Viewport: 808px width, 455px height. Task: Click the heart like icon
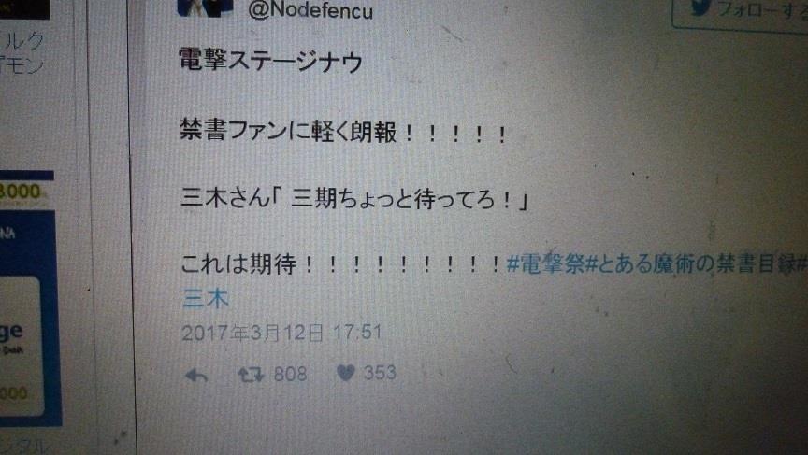346,373
